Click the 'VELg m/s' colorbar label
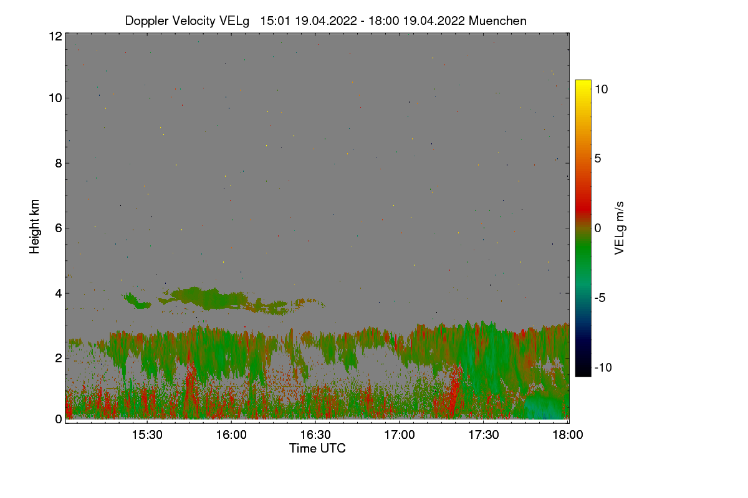Viewport: 748px width, 498px height. tap(619, 228)
